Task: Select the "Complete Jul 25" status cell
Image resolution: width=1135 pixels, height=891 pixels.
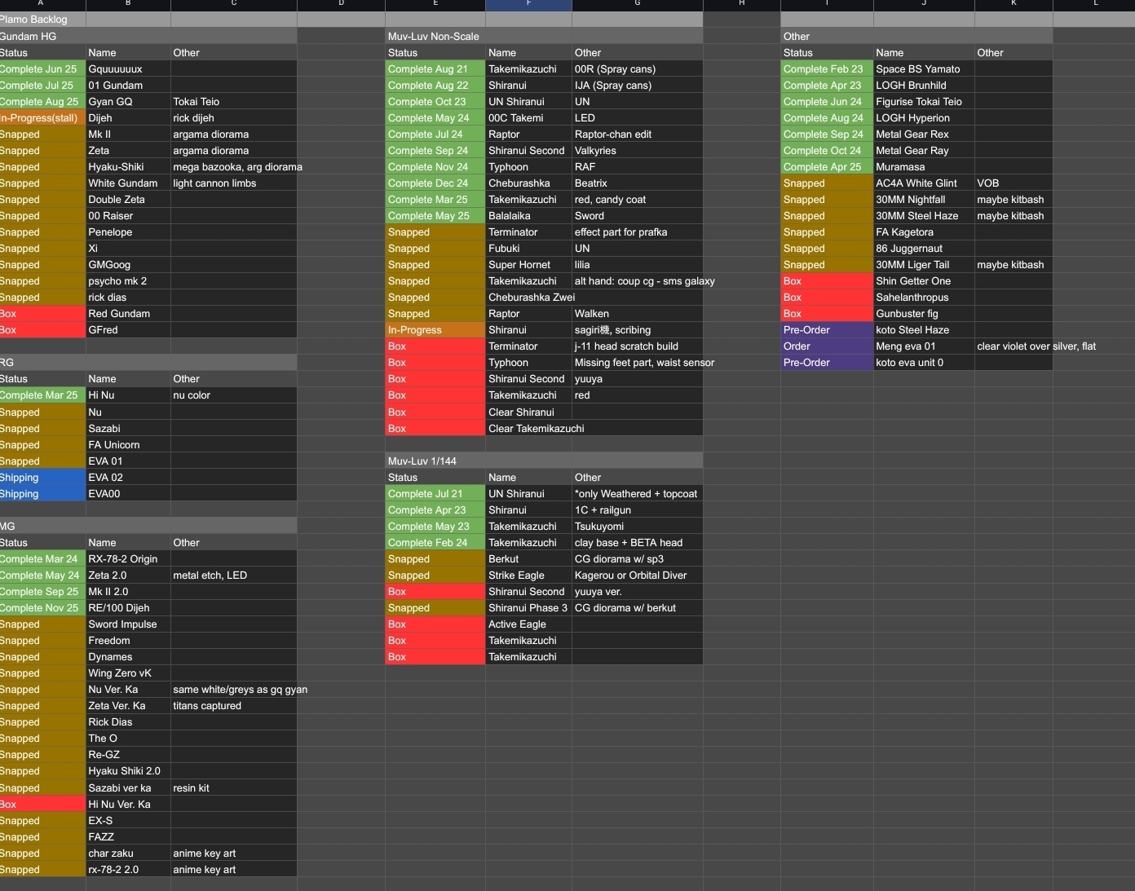Action: [42, 86]
